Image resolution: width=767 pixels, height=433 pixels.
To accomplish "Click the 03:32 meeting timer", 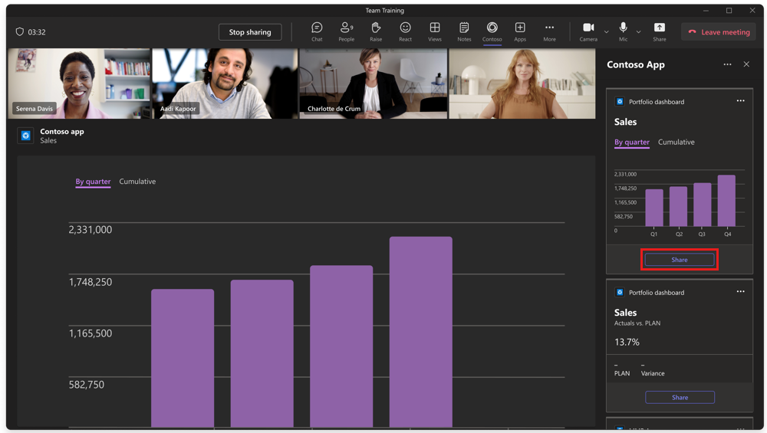I will [37, 32].
